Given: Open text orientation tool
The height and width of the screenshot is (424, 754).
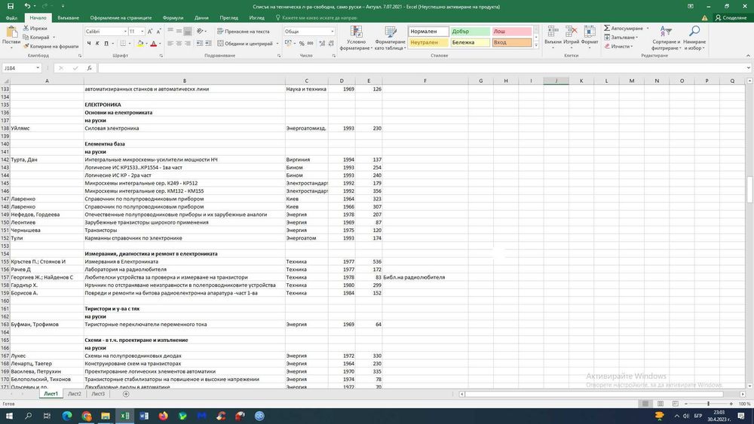Looking at the screenshot, I should 201,31.
